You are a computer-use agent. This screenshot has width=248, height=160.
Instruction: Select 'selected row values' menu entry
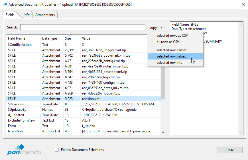(x=171, y=56)
